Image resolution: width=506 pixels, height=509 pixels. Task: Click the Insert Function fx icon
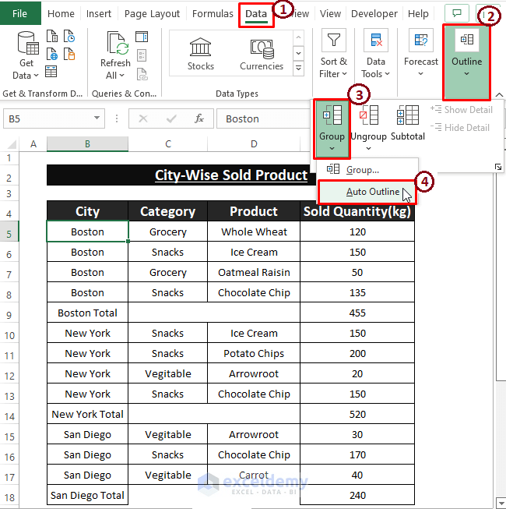tap(199, 118)
